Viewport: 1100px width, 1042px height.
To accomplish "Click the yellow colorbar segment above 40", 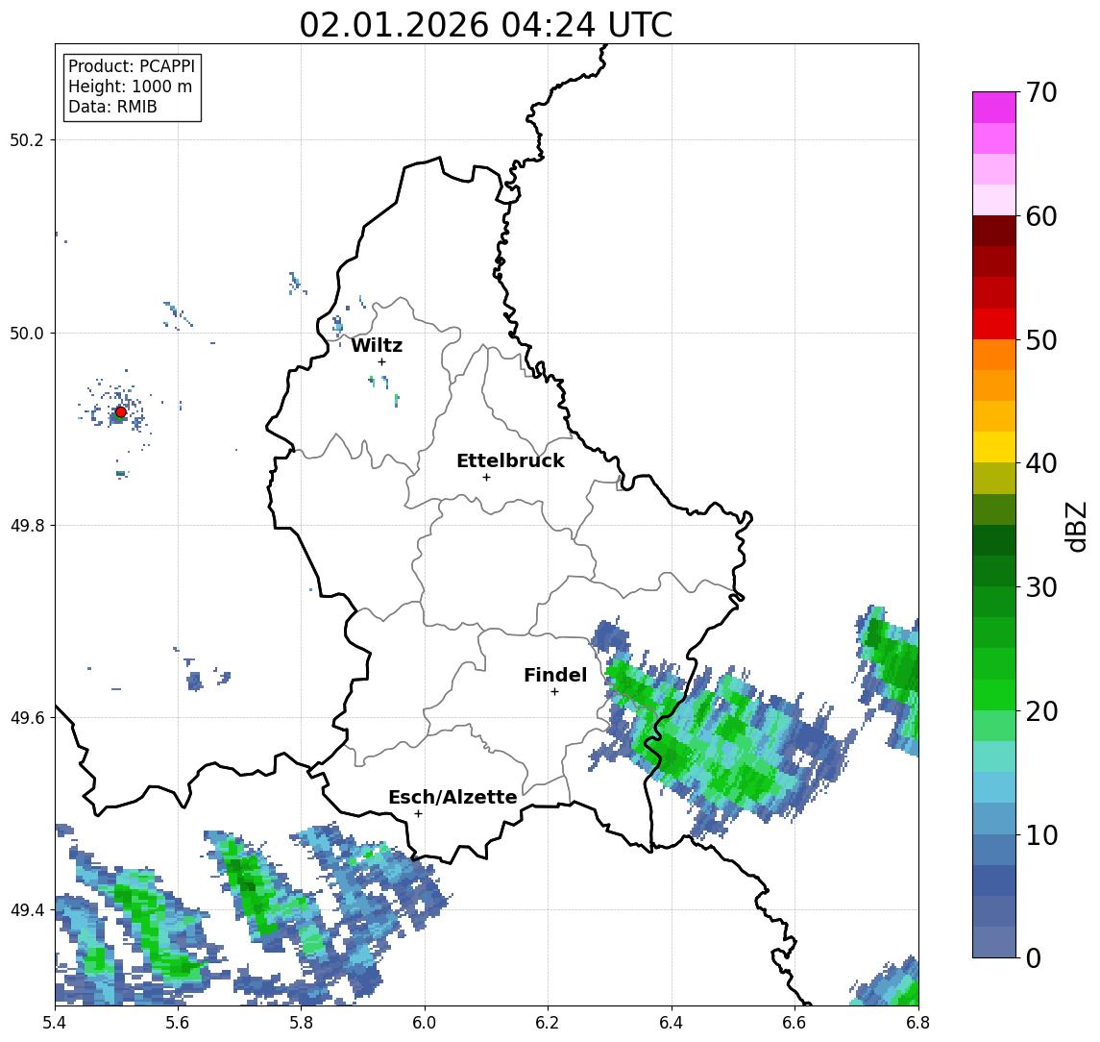I will (994, 447).
